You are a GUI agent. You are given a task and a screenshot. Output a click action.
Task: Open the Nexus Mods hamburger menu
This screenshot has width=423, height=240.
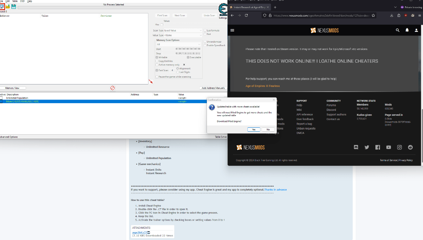coord(232,31)
